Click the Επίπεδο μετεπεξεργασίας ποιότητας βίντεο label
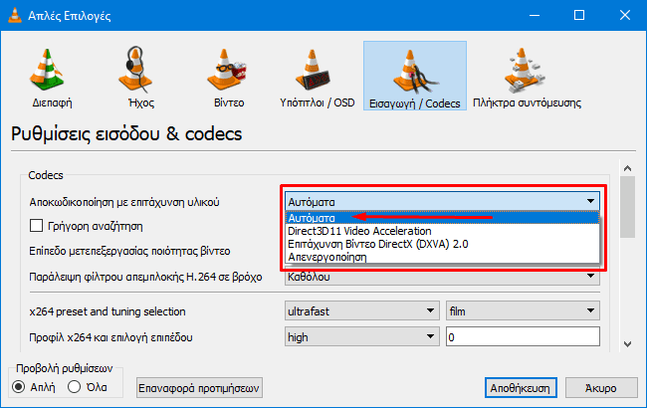 click(x=129, y=251)
